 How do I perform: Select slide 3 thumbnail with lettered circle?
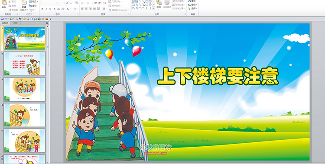tap(24, 90)
